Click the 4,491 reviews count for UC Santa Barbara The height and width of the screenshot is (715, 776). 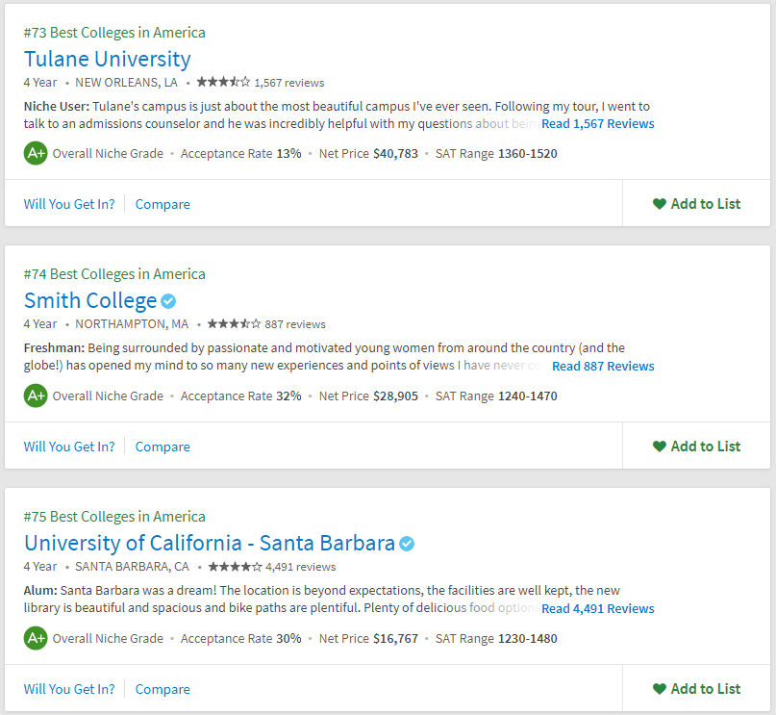click(301, 567)
